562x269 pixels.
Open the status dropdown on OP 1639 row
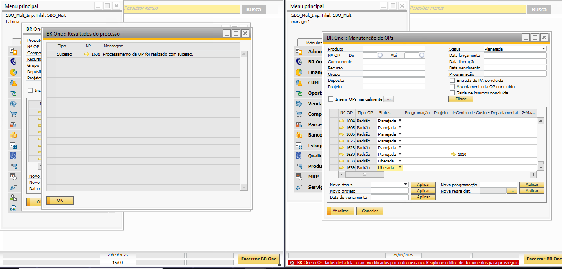400,167
